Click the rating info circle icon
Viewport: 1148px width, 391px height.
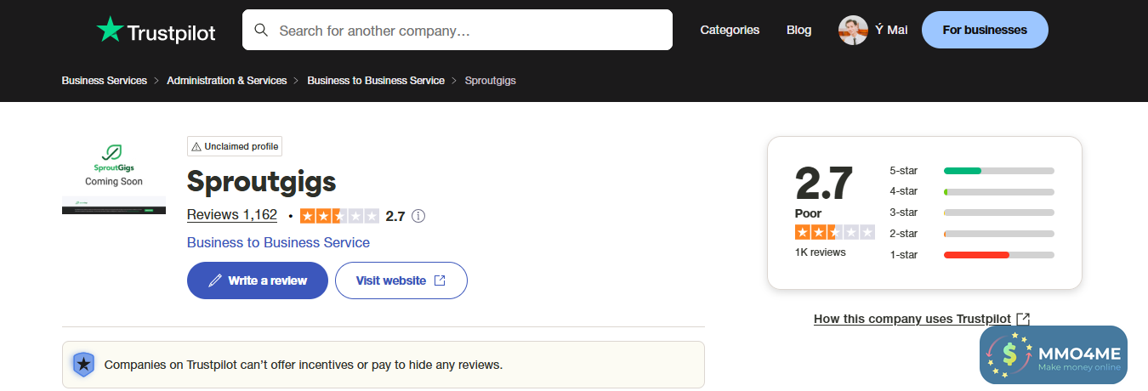(x=418, y=216)
